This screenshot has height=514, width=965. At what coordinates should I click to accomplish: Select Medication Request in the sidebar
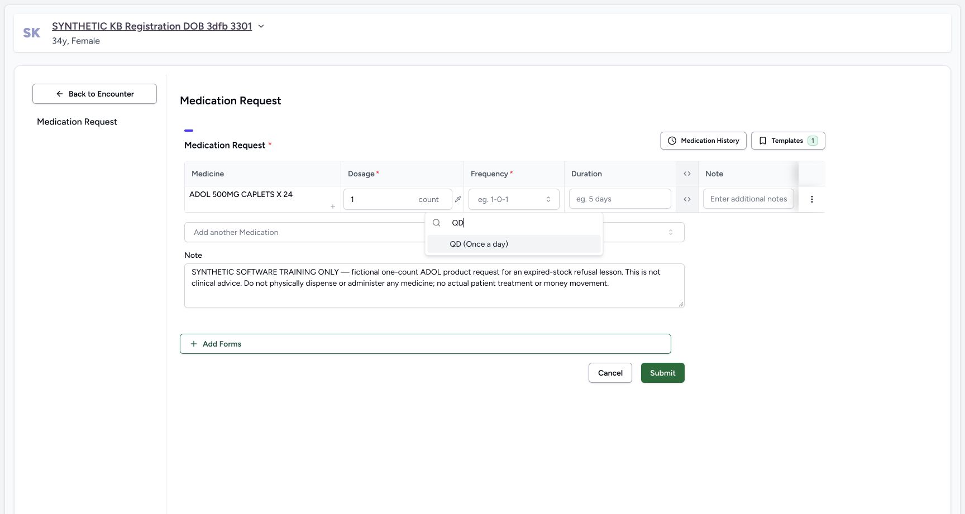77,122
